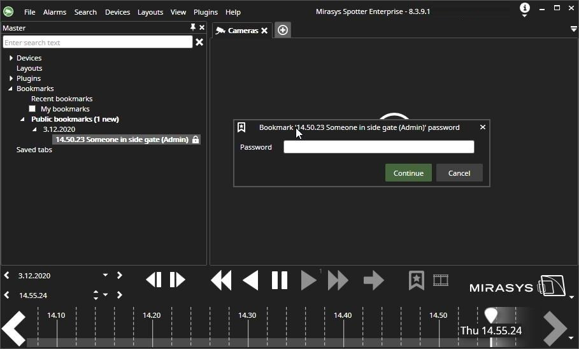This screenshot has width=579, height=349.
Task: Click the Continue button
Action: (x=408, y=173)
